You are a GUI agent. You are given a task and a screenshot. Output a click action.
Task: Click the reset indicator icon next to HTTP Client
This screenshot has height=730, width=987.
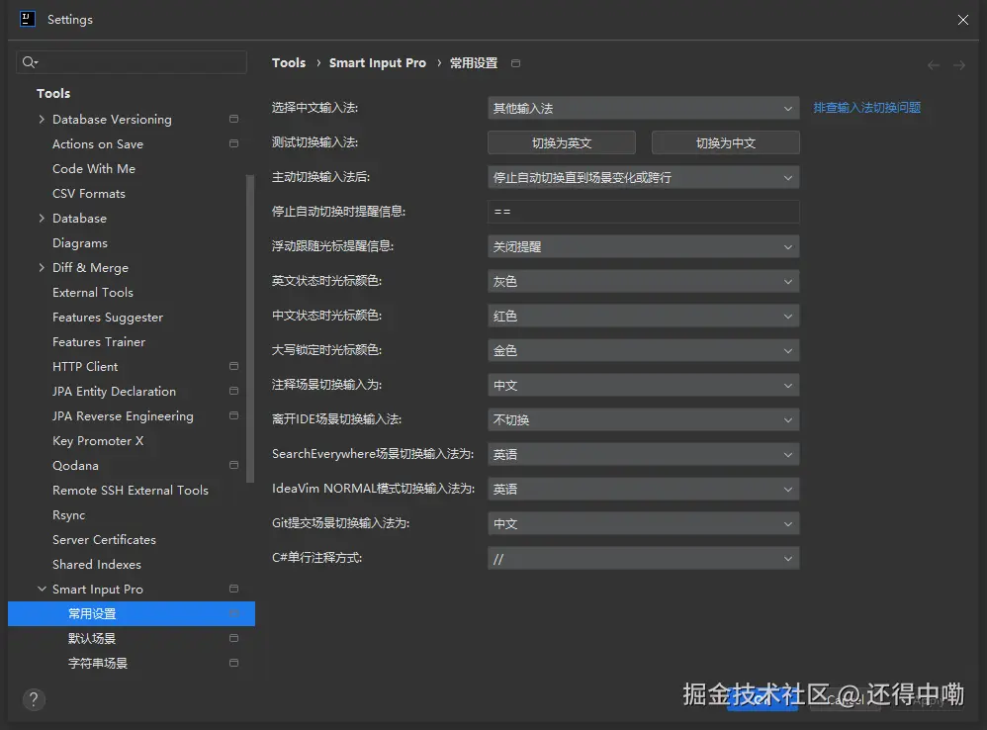tap(233, 366)
